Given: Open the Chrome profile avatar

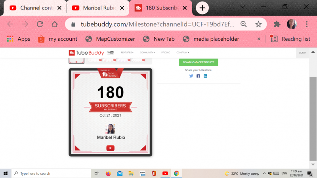Looking at the screenshot, I should point(292,24).
